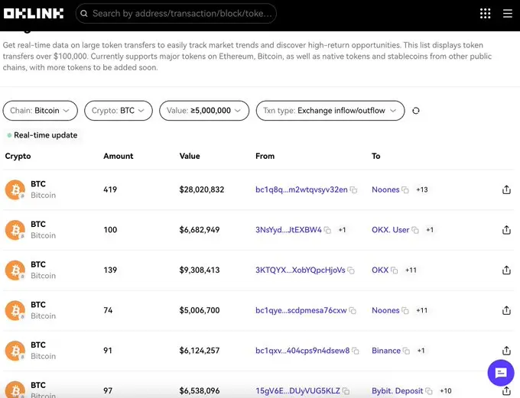This screenshot has height=398, width=520.
Task: Copy the Bybit. Deposit address
Action: point(429,391)
